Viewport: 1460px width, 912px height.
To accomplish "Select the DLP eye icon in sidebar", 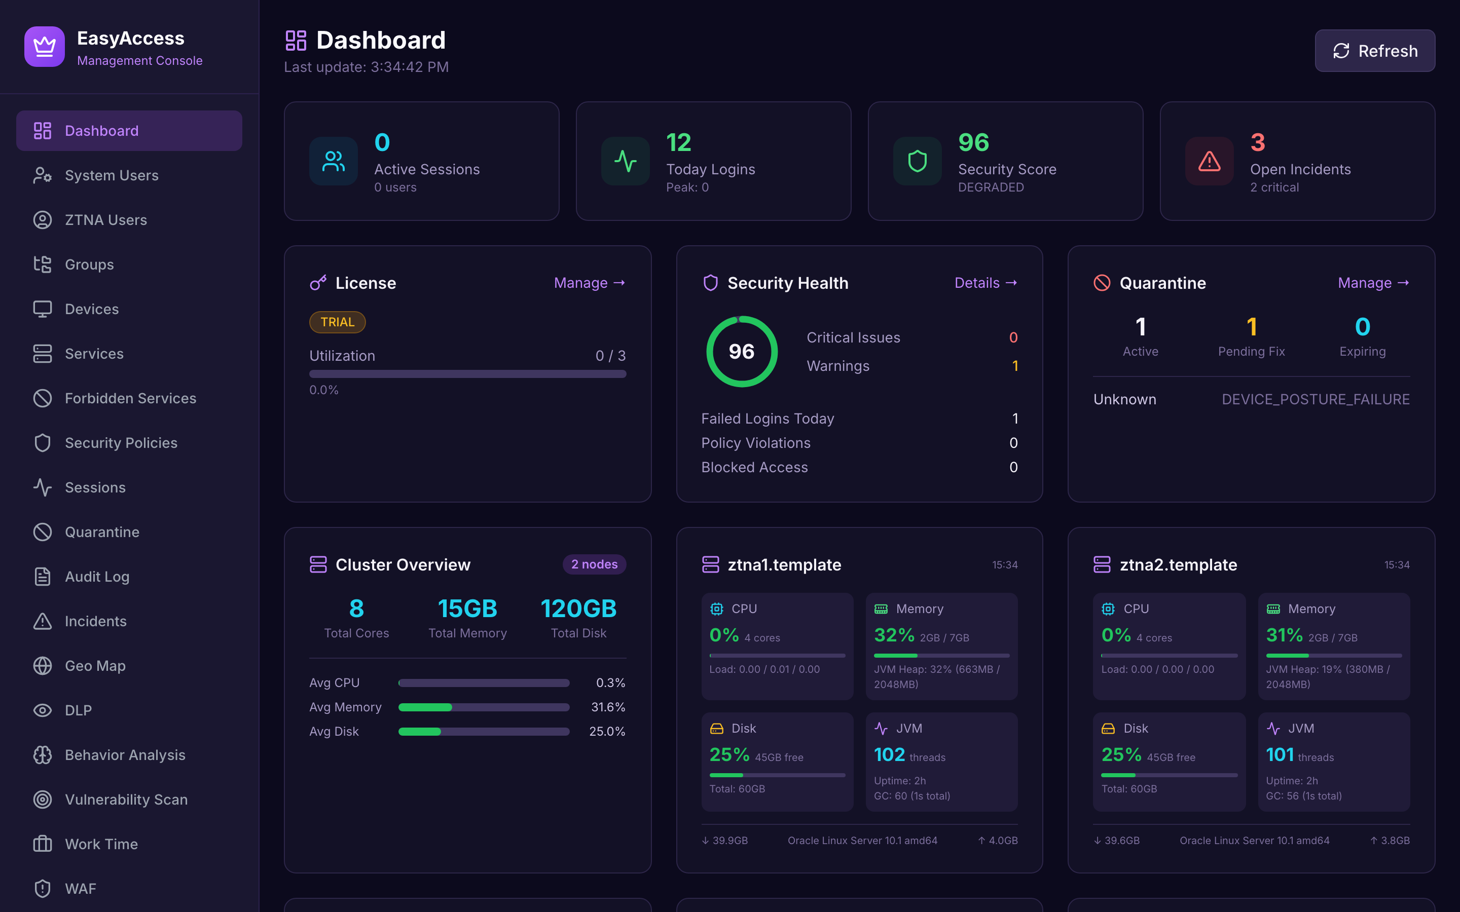I will [42, 710].
